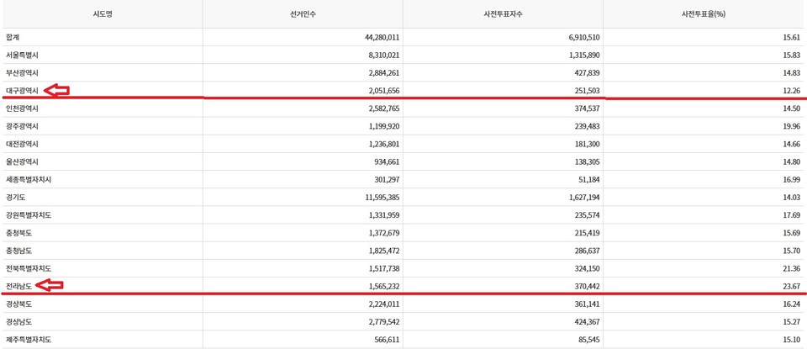This screenshot has height=349, width=807.
Task: Click Gyeongbuk turnout rate 16.24
Action: pyautogui.click(x=790, y=304)
